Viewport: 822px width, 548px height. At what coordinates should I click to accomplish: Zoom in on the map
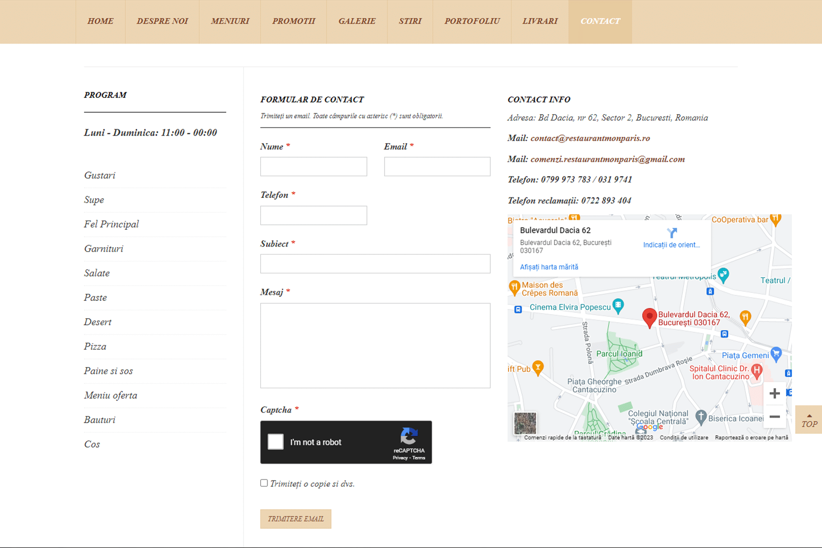(x=774, y=393)
